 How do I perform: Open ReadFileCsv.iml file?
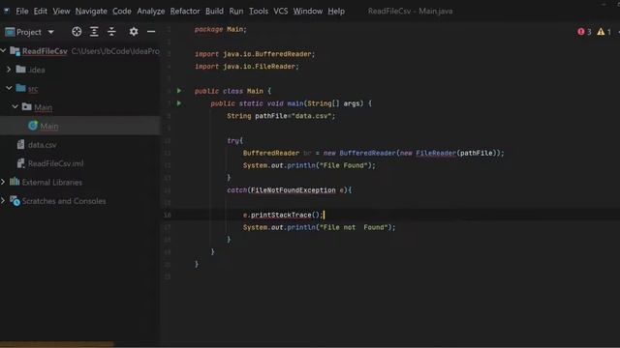[55, 163]
